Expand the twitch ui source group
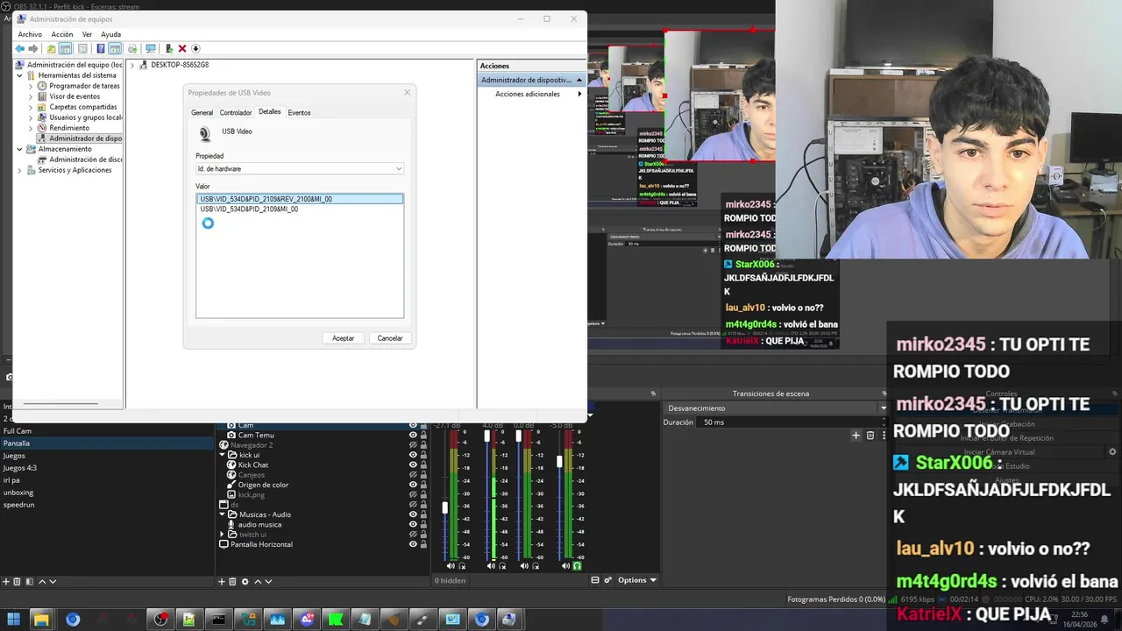 pyautogui.click(x=222, y=535)
